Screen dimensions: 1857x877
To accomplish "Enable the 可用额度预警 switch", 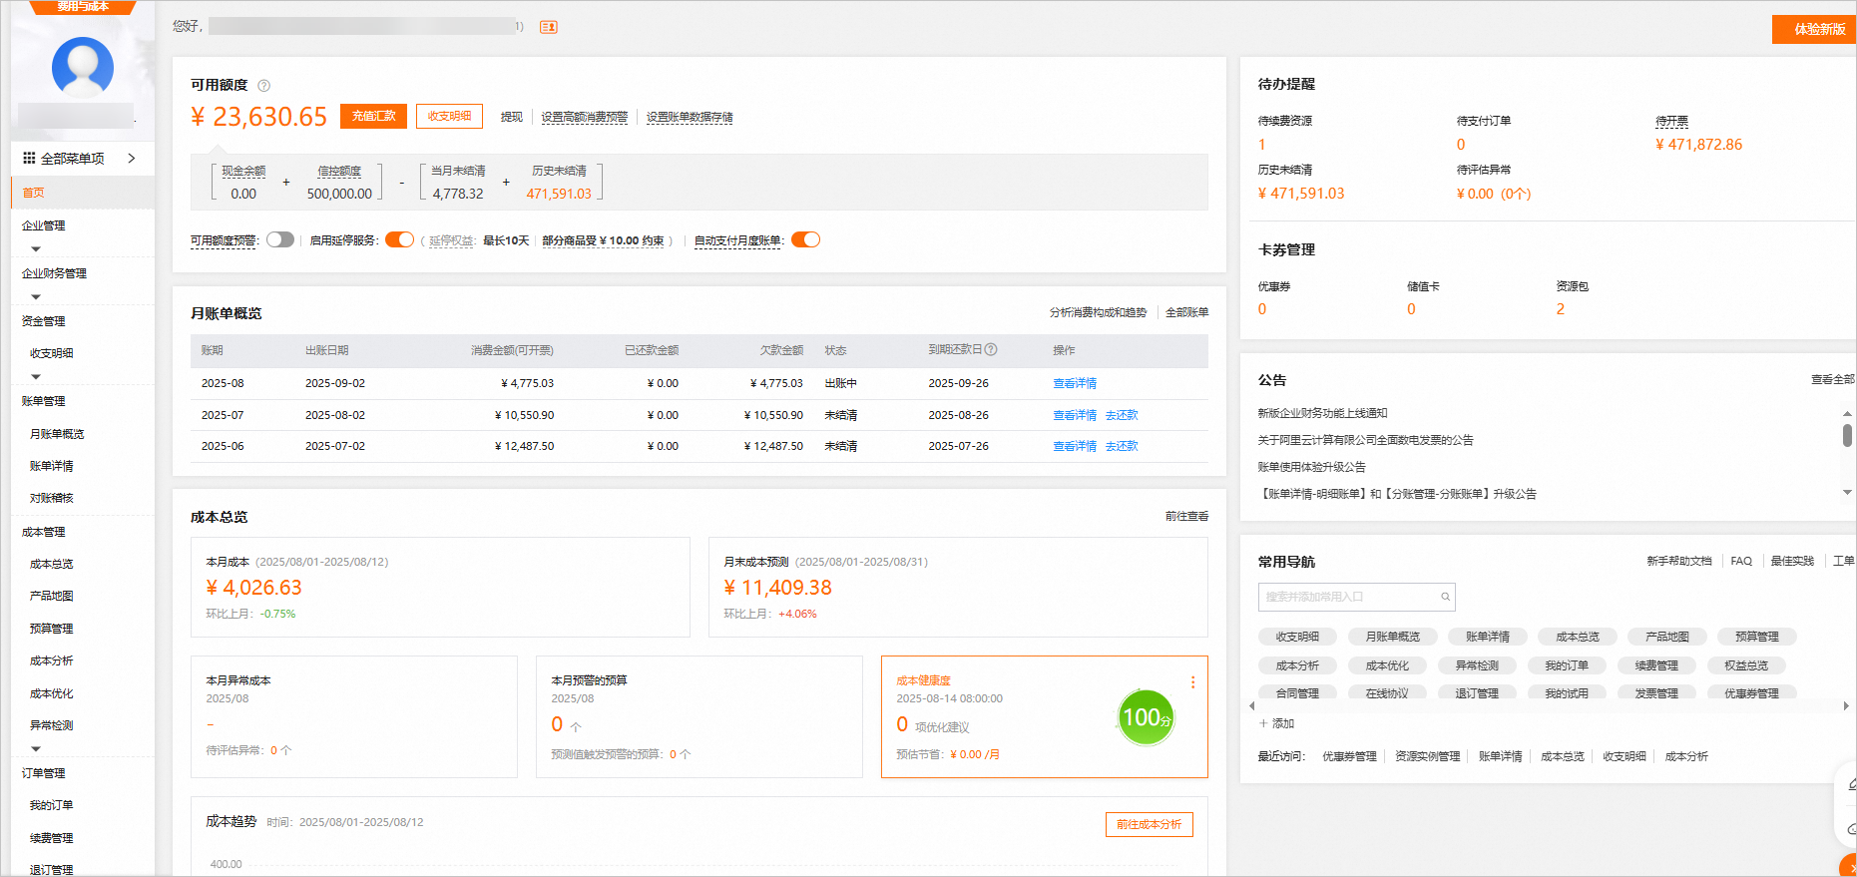I will [x=280, y=239].
